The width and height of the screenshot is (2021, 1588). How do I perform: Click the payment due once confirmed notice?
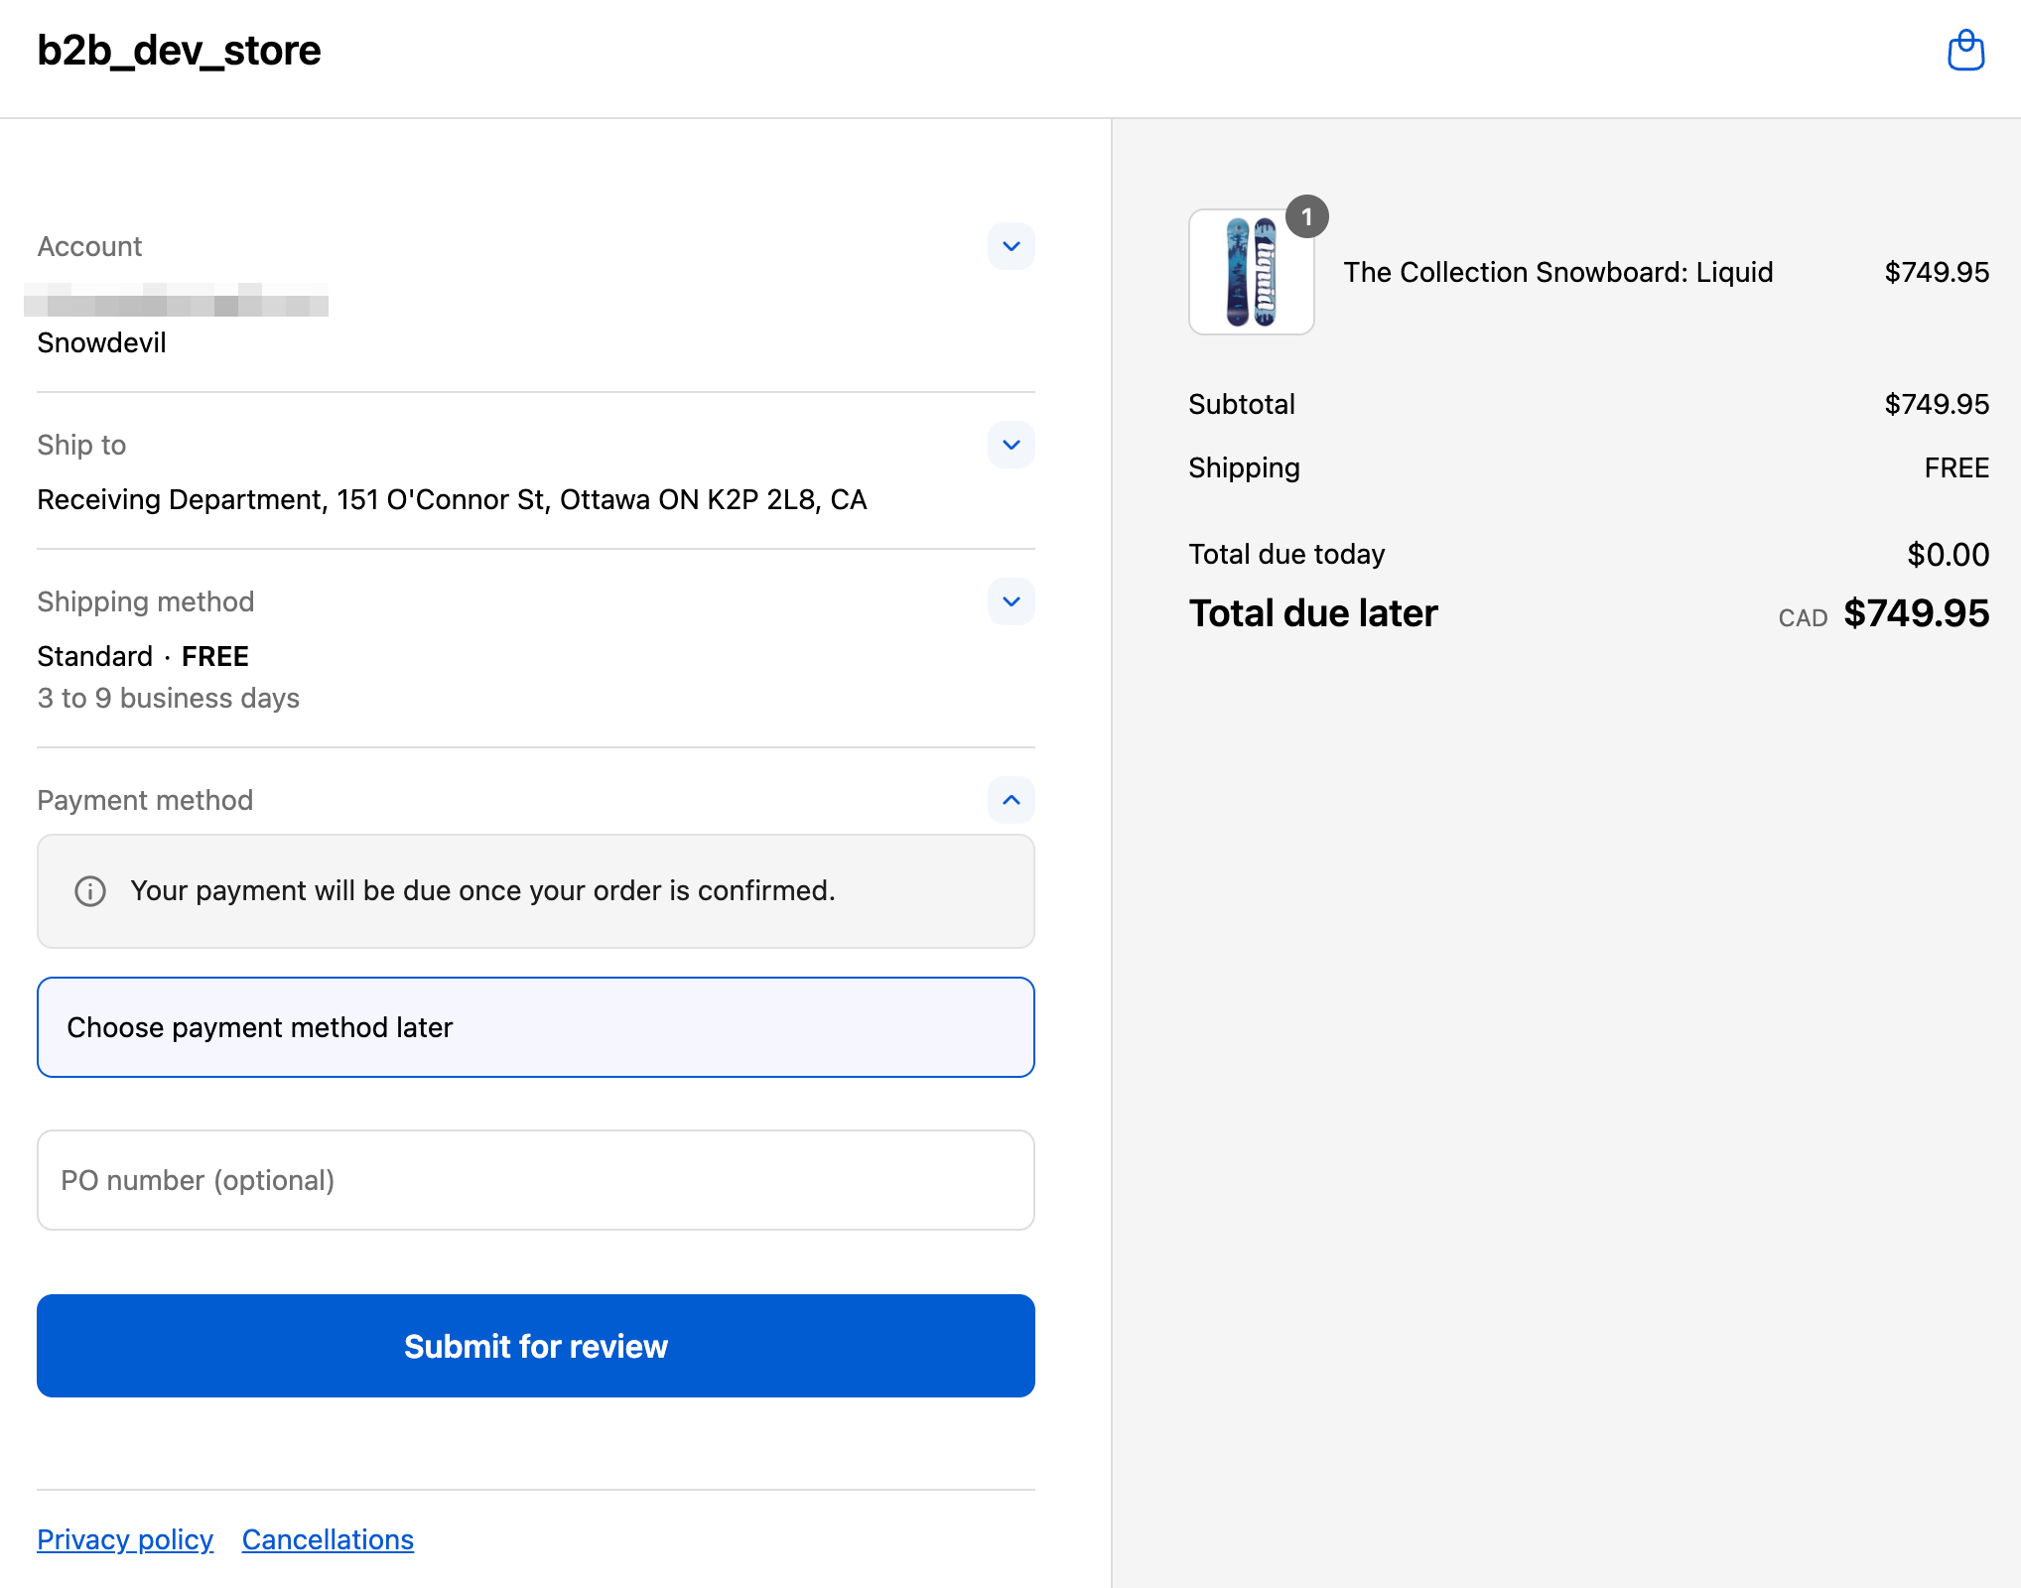tap(536, 891)
